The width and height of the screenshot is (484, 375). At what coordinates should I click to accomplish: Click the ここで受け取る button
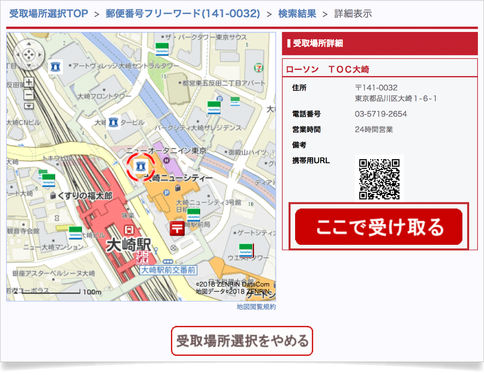tap(379, 226)
